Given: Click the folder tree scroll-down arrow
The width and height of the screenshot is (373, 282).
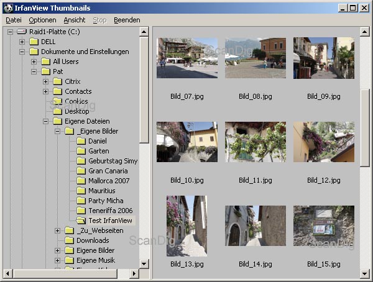Looking at the screenshot, I should [144, 263].
